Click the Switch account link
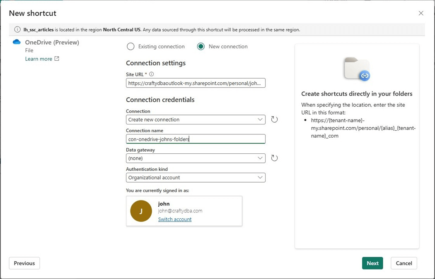Viewport: 435px width, 279px height. 175,219
